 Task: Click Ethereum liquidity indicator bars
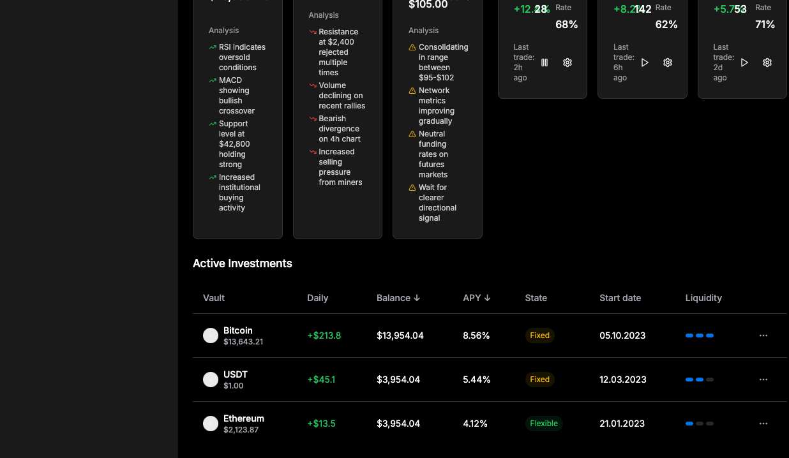(x=700, y=424)
